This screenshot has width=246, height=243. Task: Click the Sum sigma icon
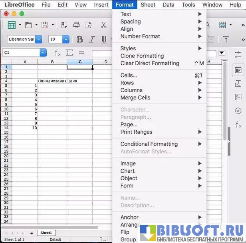click(x=69, y=53)
